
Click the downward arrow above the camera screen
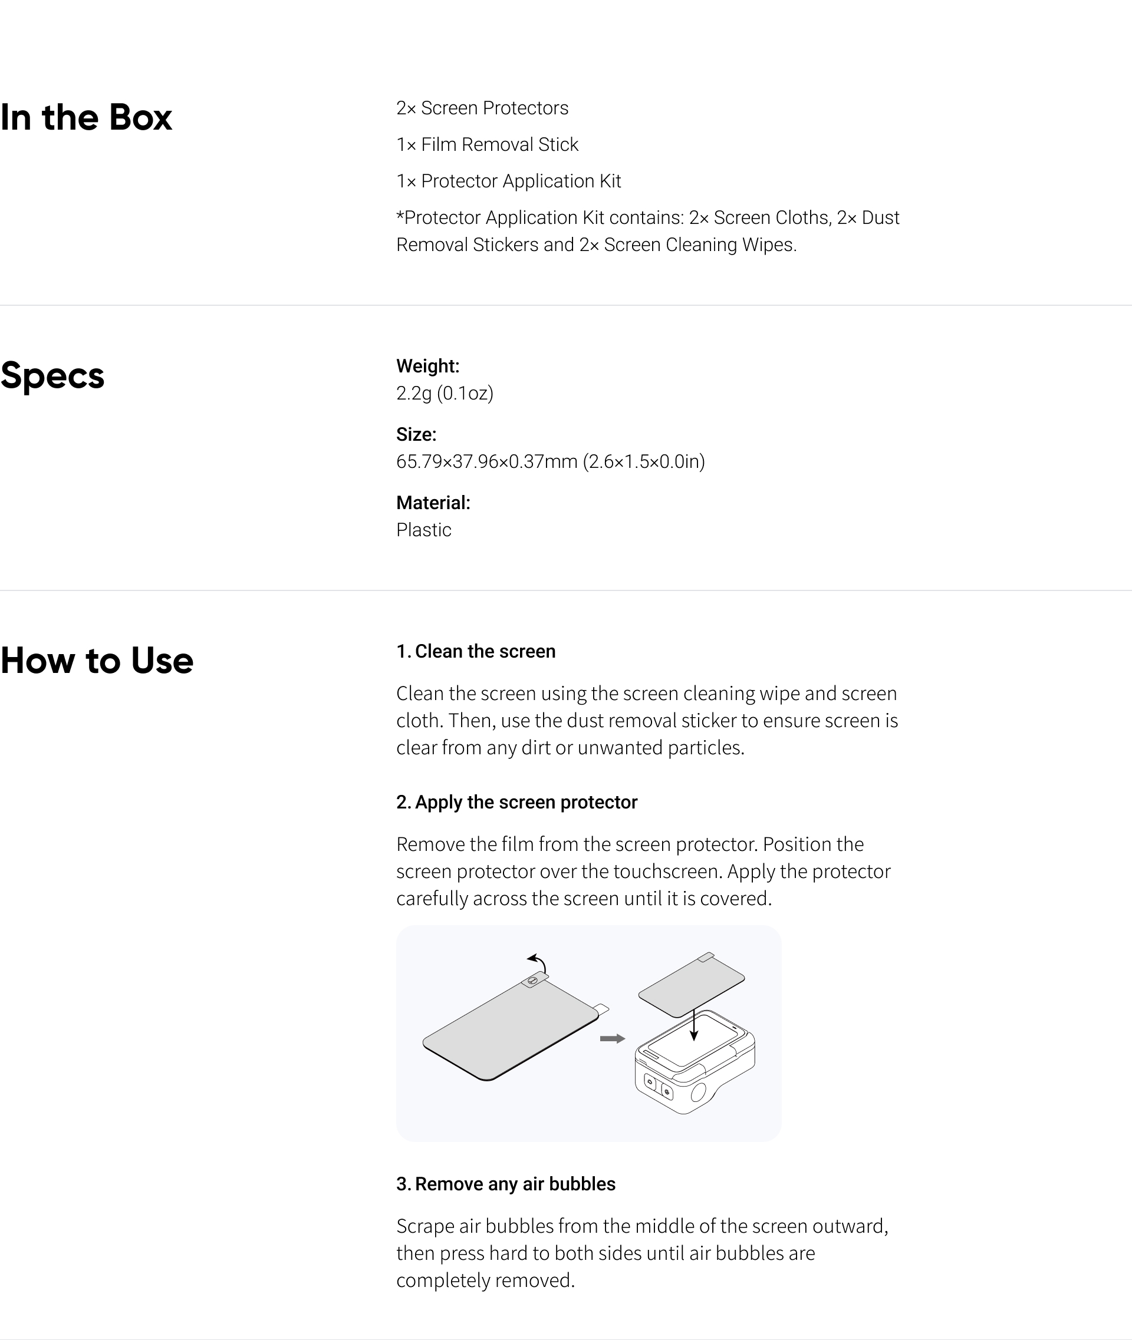tap(694, 1025)
